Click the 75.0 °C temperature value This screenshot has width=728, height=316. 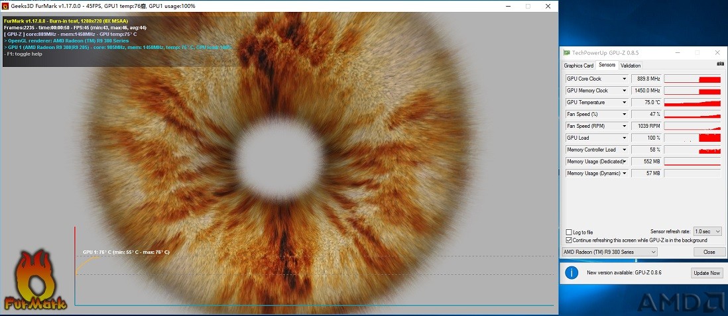point(646,103)
